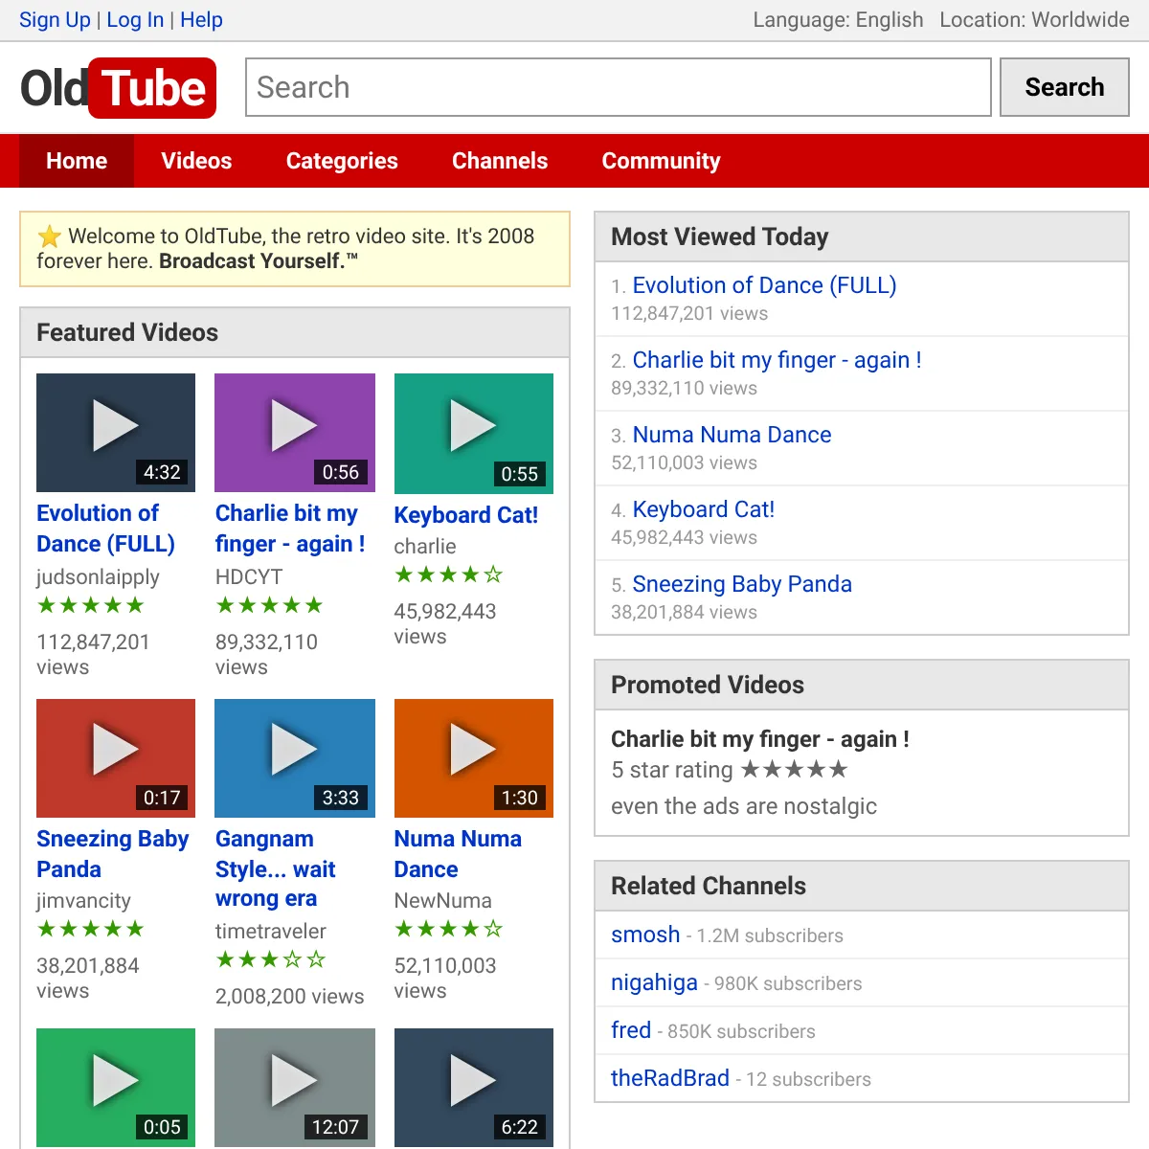The width and height of the screenshot is (1149, 1149).
Task: Focus the Search input field
Action: [x=619, y=87]
